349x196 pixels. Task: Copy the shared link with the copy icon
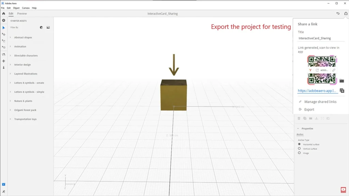pos(342,91)
